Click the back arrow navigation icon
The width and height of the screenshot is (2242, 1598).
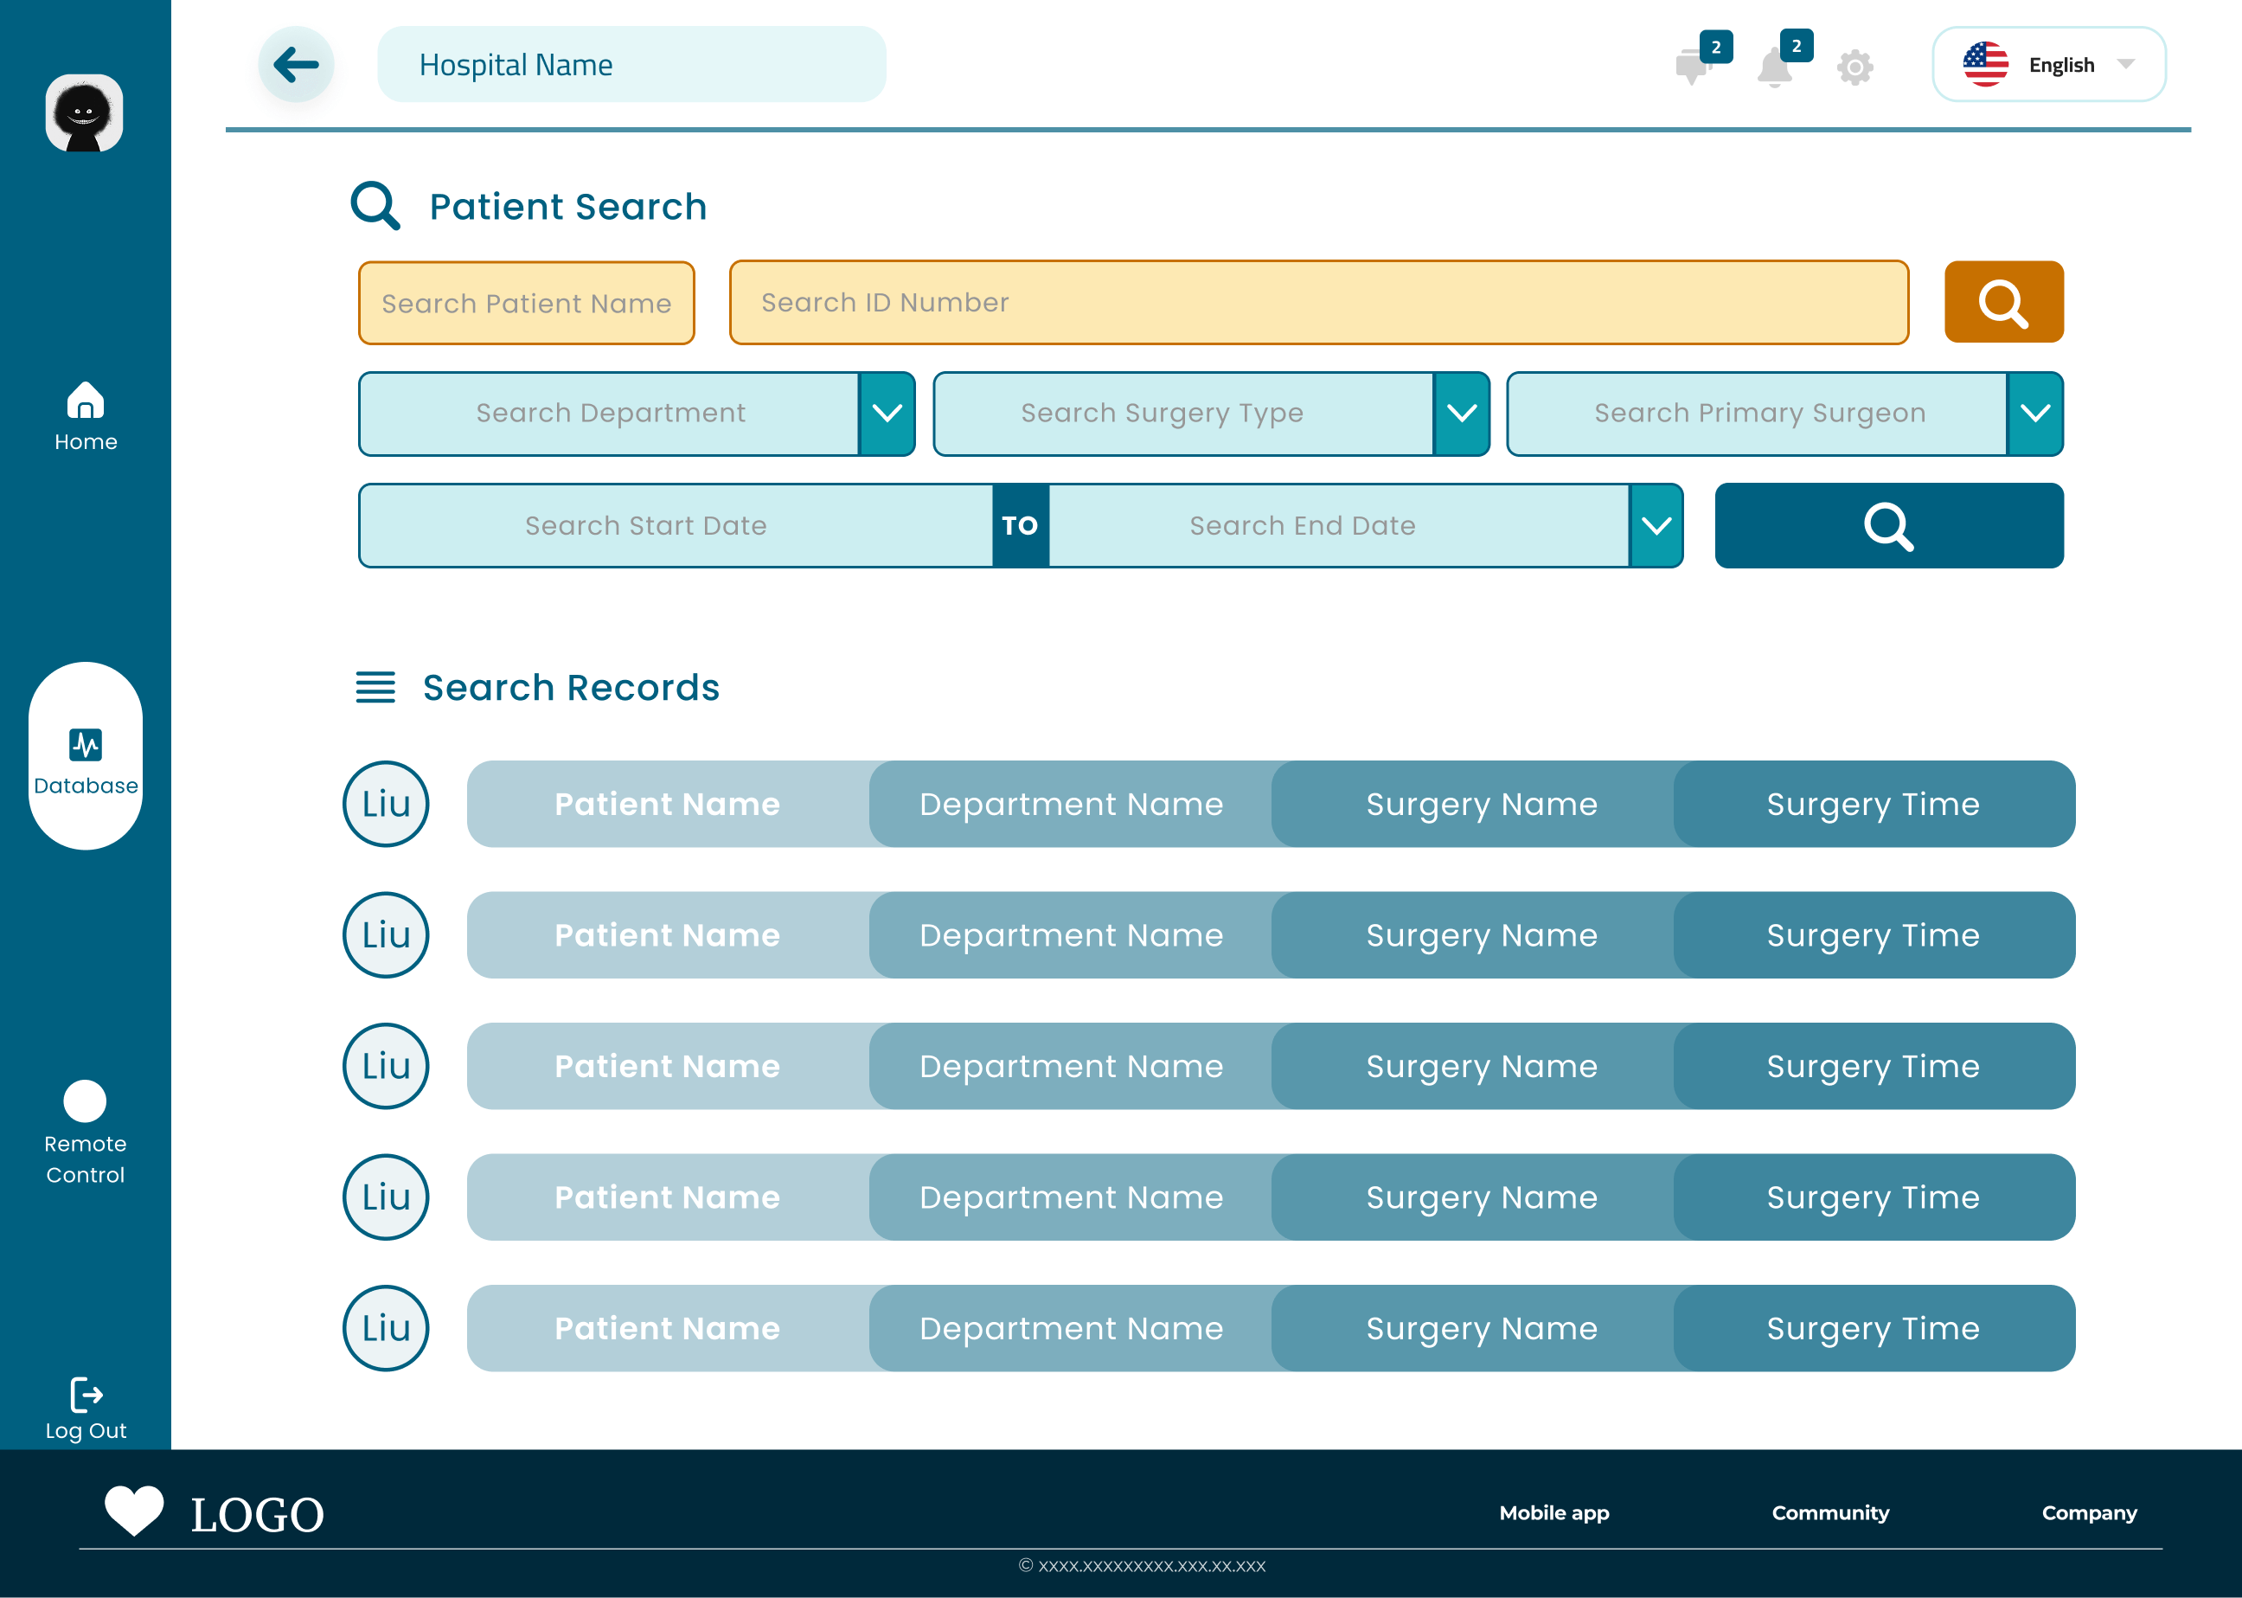coord(296,64)
